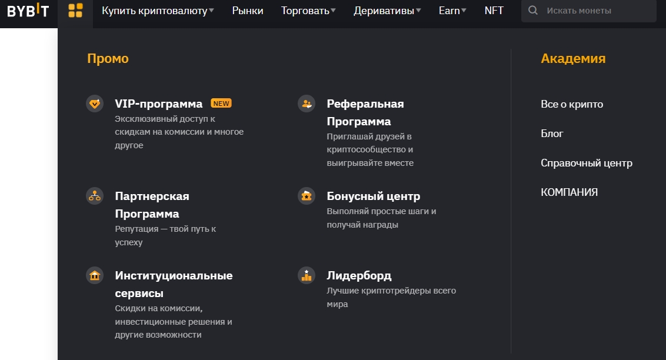Click the text 'Эксклюзивный доступ к скидкам'
This screenshot has width=666, height=360.
165,125
